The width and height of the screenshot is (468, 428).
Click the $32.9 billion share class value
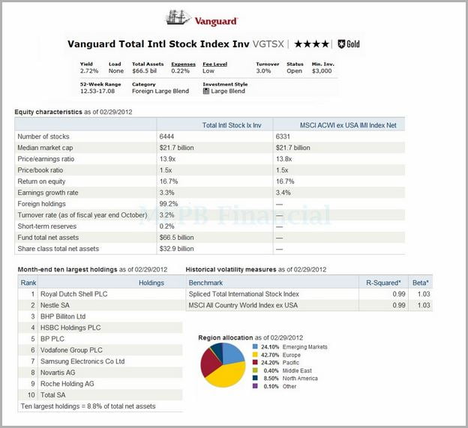pos(176,249)
